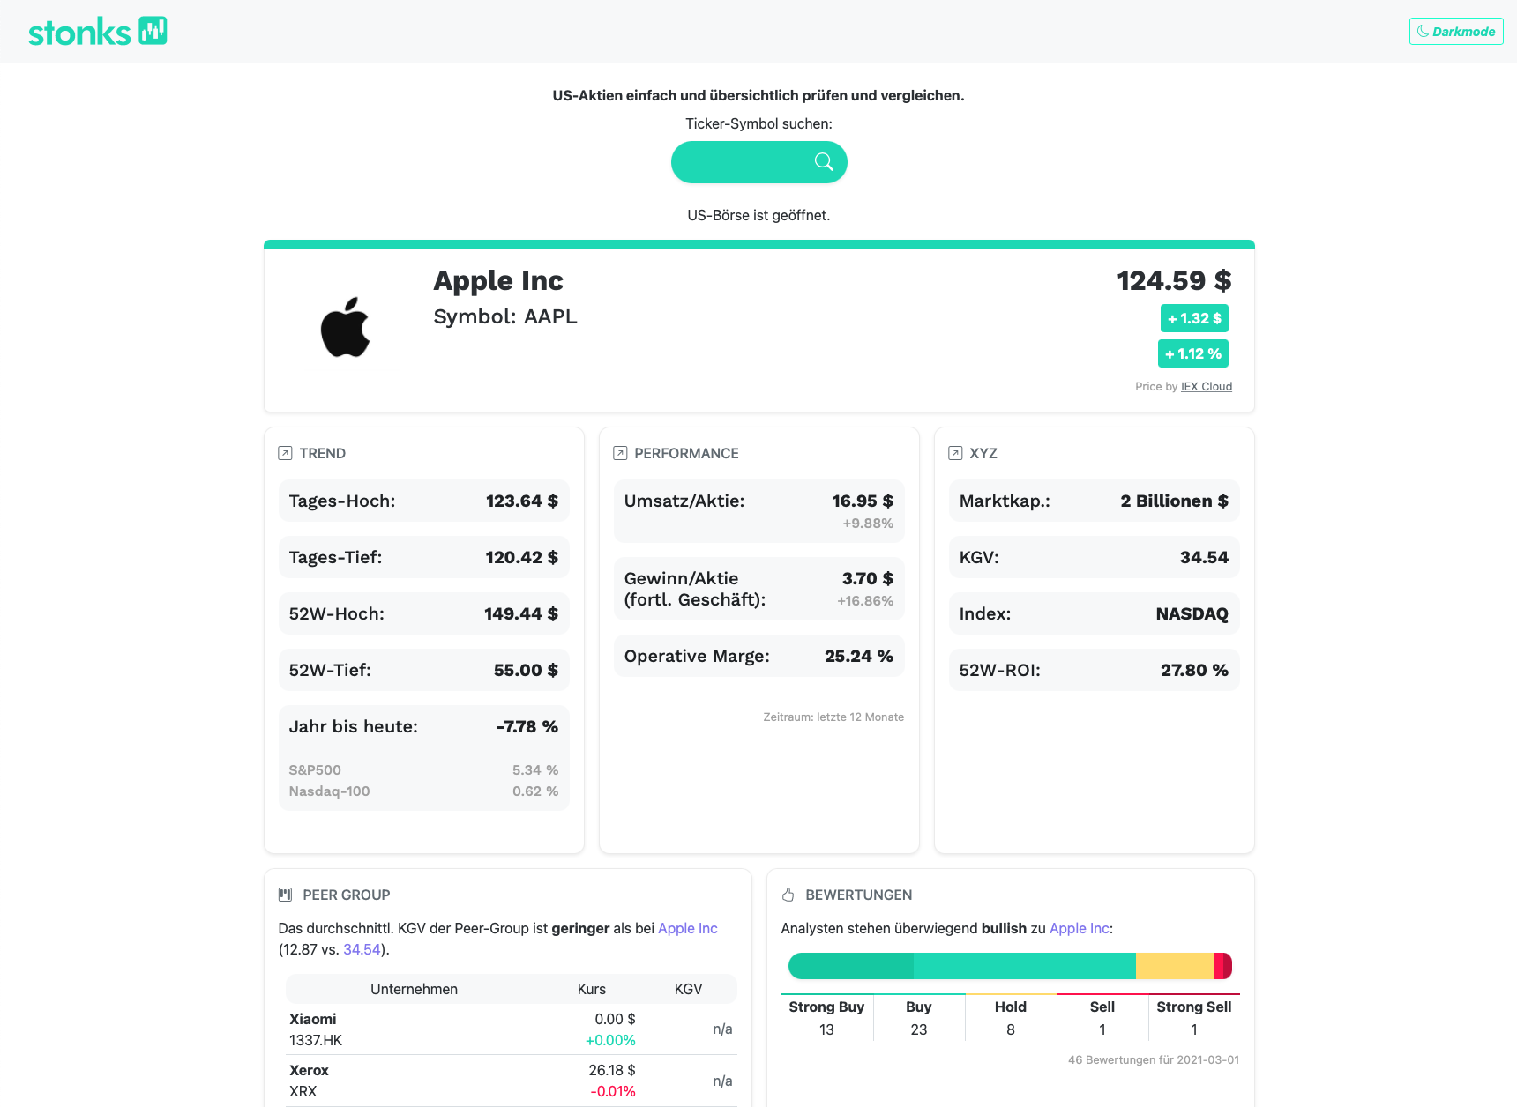This screenshot has height=1107, width=1517.
Task: Click Operative Marge 25.24 % row
Action: (x=759, y=656)
